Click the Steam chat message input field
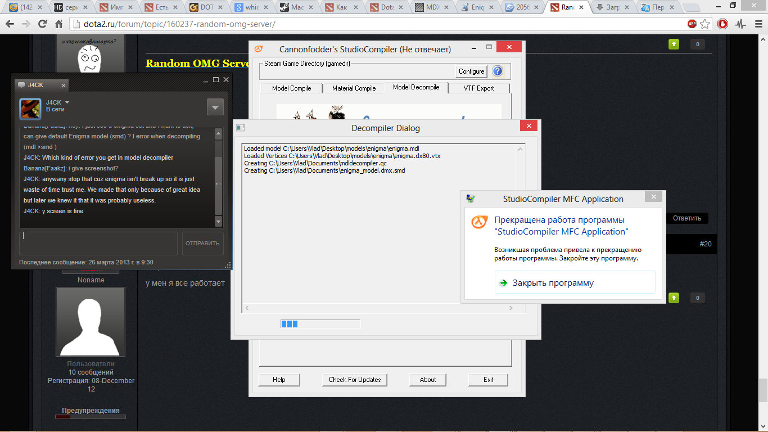This screenshot has height=432, width=768. click(x=98, y=244)
